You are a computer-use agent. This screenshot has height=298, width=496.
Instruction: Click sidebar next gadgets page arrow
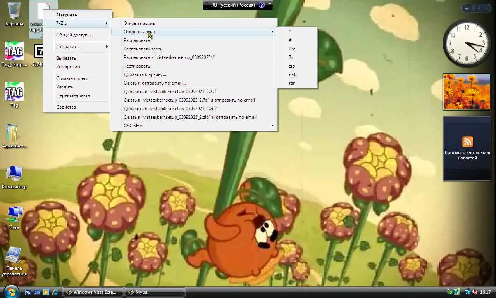(486, 8)
